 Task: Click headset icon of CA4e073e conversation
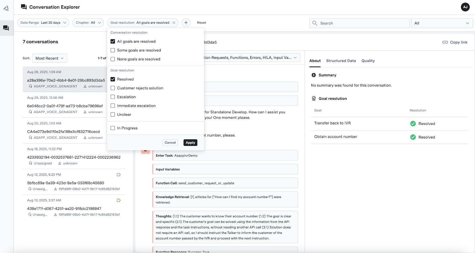pyautogui.click(x=30, y=138)
